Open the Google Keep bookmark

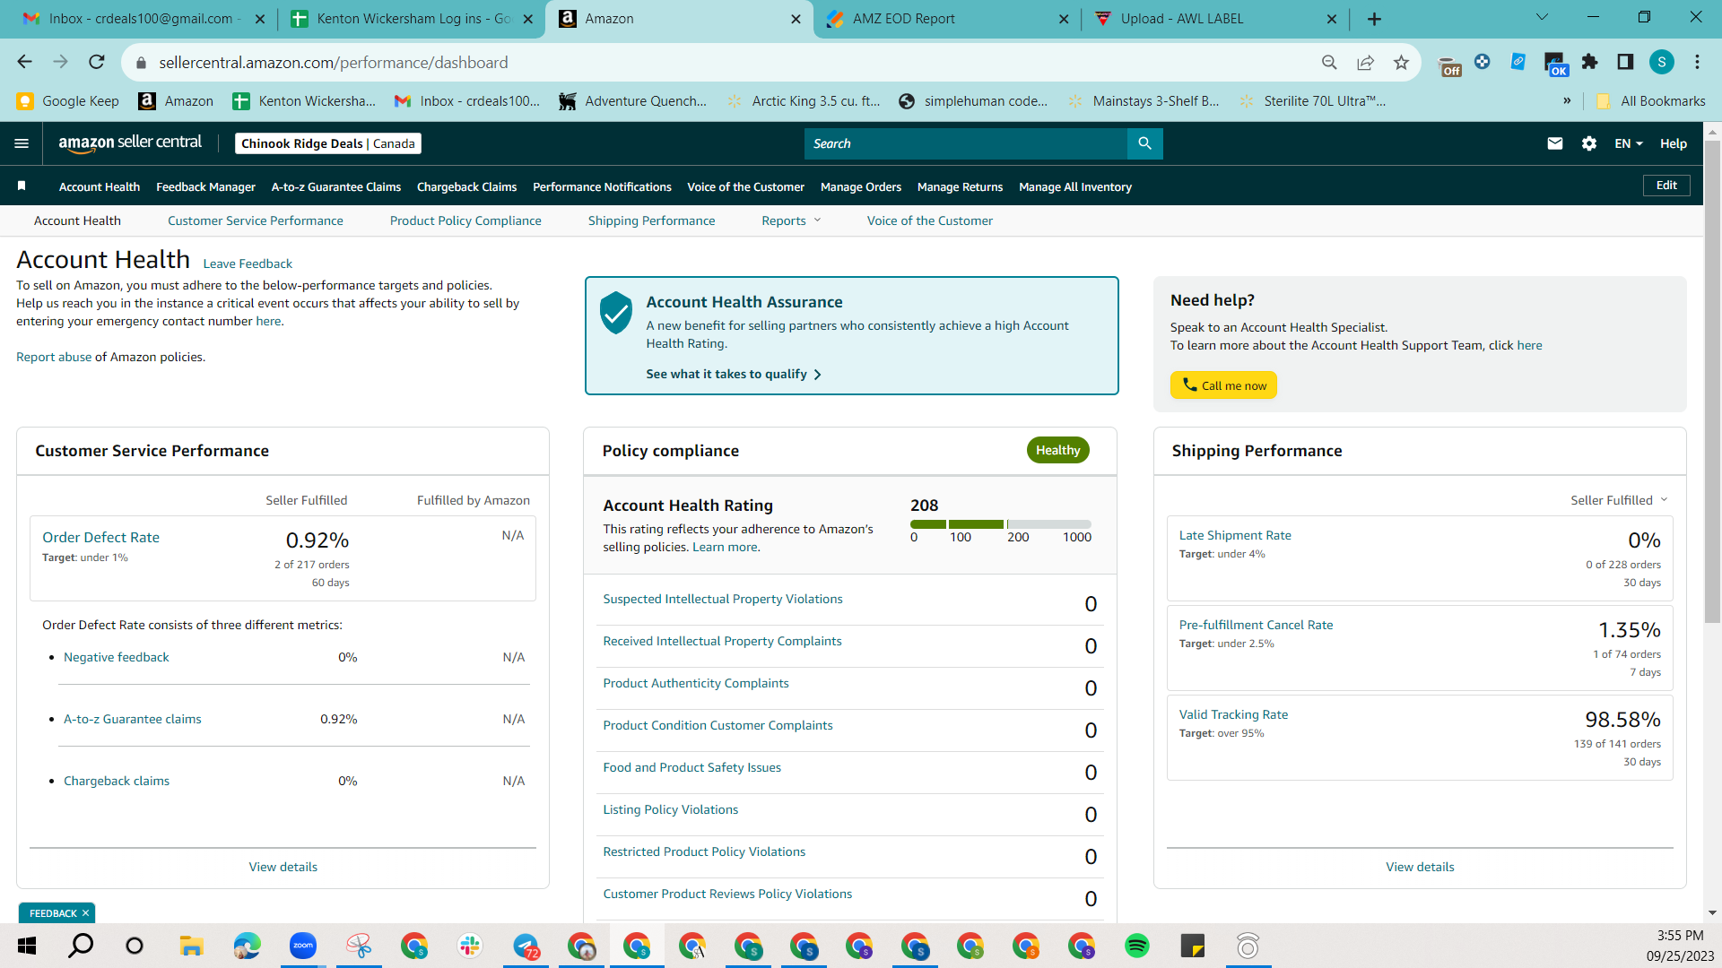[x=68, y=100]
